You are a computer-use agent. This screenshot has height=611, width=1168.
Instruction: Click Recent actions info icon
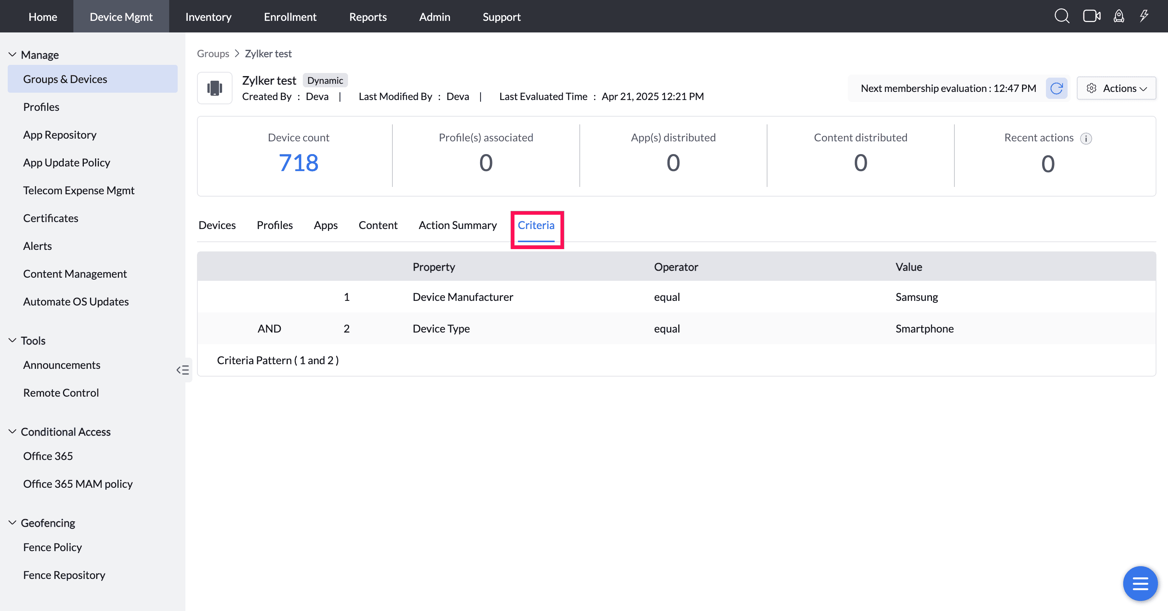[1086, 138]
